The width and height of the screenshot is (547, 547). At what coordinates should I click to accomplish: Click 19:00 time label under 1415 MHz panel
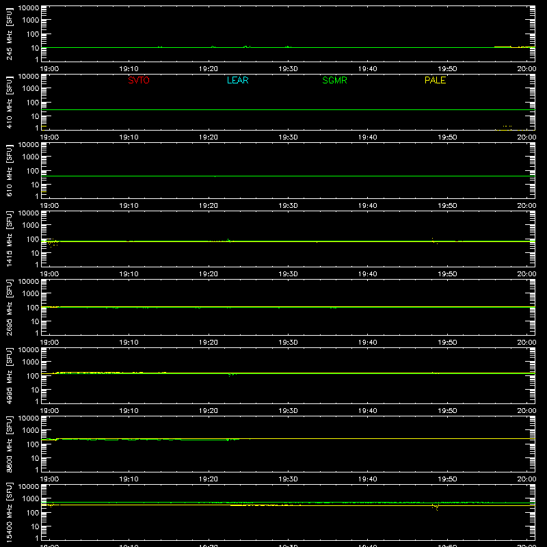pos(49,274)
